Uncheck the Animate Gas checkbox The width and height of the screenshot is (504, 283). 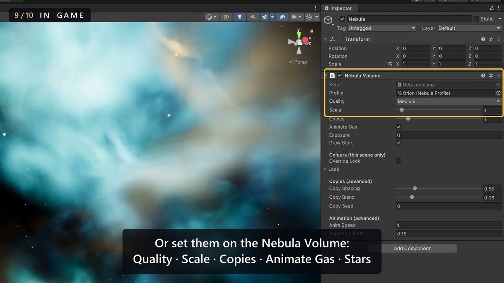399,127
